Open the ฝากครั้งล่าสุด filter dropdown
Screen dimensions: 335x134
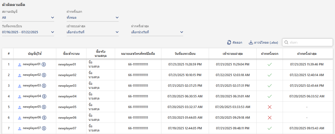[x=157, y=32]
